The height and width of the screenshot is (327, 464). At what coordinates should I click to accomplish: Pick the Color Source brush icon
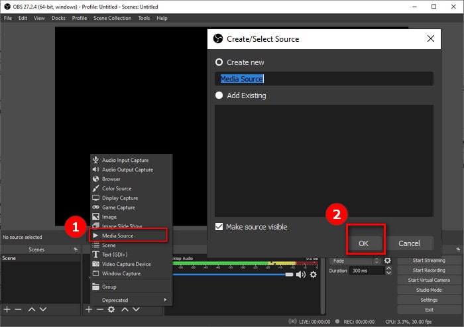[x=96, y=188]
